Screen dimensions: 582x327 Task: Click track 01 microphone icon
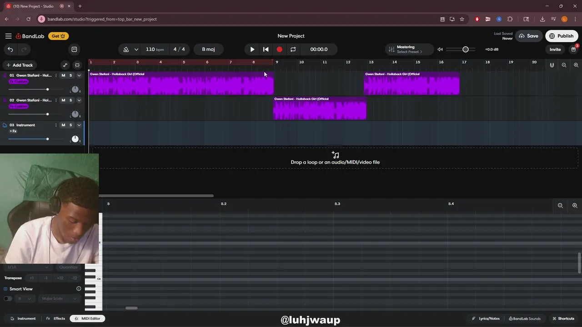pos(5,75)
